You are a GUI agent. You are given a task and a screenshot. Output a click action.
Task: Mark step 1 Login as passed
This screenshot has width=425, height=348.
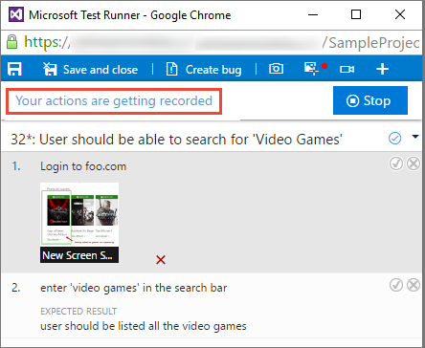pyautogui.click(x=396, y=163)
